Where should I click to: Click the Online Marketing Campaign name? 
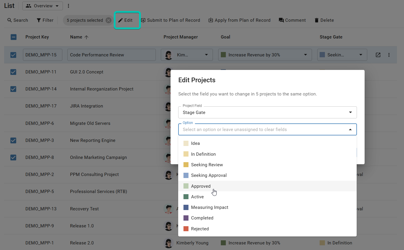click(99, 157)
